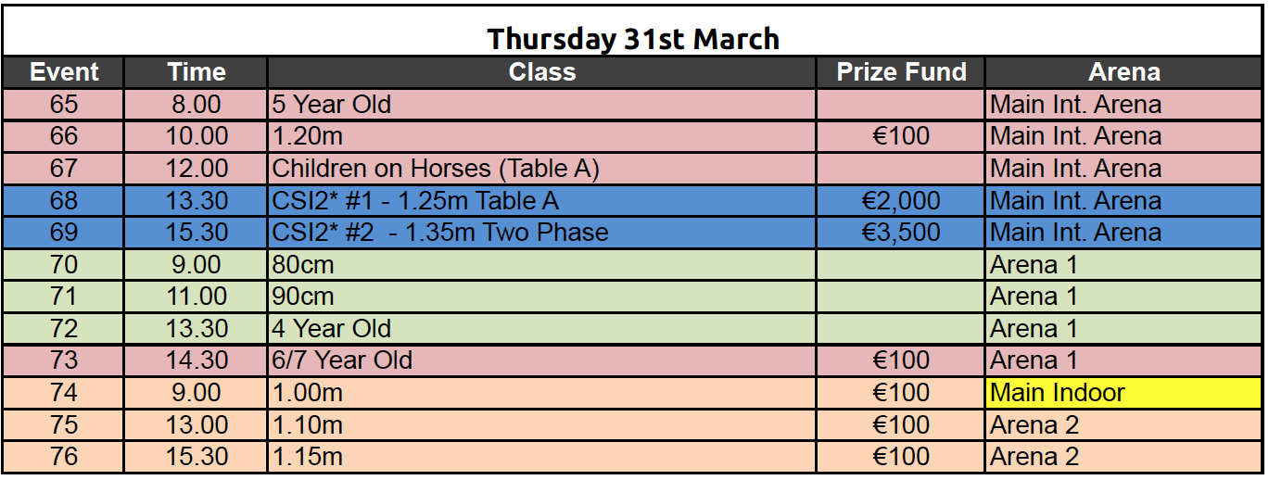Select event number 76 cell
Image resolution: width=1269 pixels, height=480 pixels.
point(64,457)
